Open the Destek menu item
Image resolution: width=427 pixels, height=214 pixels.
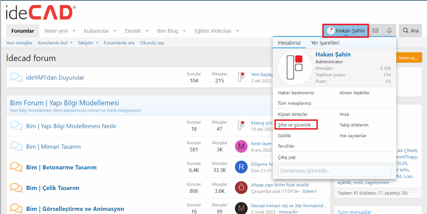tap(133, 31)
